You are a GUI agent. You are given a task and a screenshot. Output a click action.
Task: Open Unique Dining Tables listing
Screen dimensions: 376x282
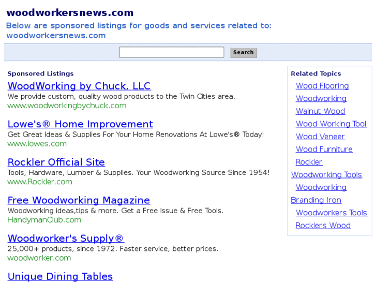point(60,276)
